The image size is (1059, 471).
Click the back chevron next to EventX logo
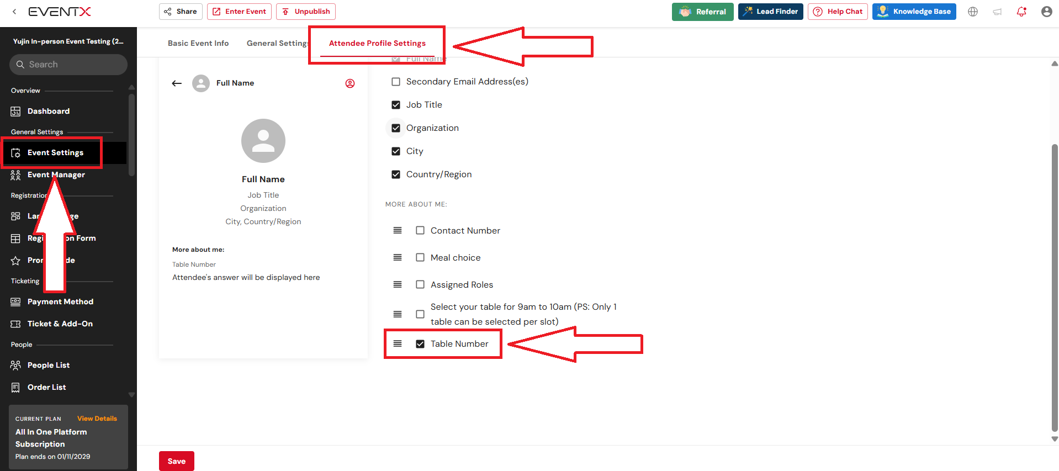(14, 12)
